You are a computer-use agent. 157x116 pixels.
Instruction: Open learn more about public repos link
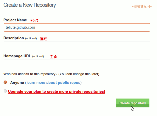point(53,83)
